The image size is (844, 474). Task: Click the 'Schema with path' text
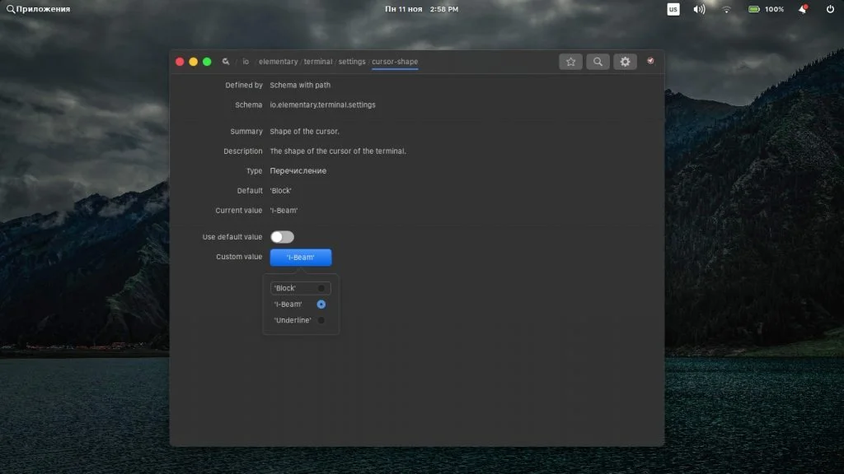point(300,85)
